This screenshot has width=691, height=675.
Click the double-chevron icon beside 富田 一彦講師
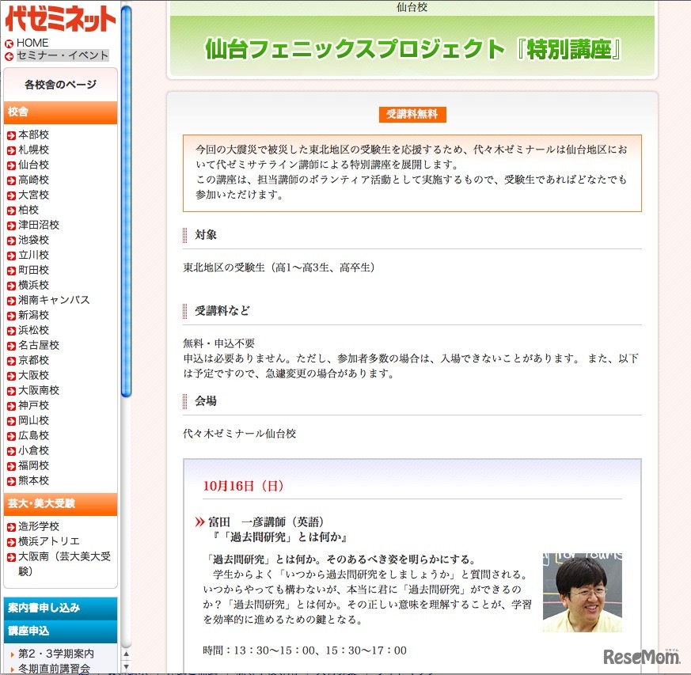[199, 522]
